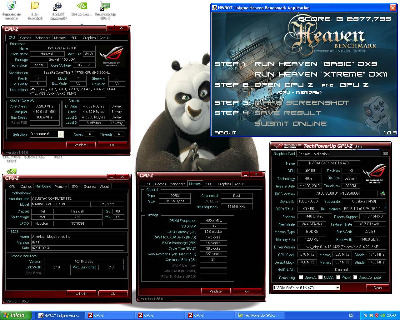Click Submit Online in Heaven app
Viewport: 400px width, 320px height.
(x=291, y=124)
